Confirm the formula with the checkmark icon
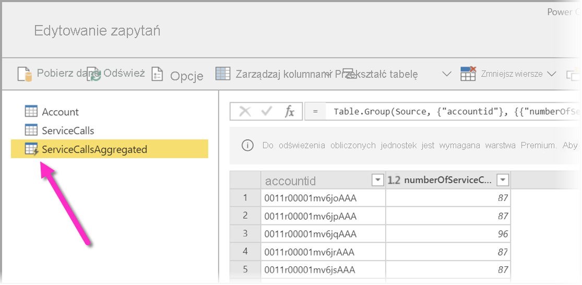 tap(267, 111)
